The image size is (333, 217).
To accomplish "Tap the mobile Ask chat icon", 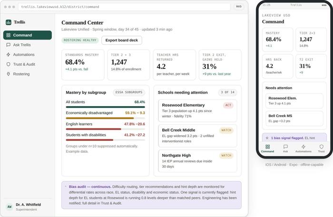I will (x=285, y=147).
